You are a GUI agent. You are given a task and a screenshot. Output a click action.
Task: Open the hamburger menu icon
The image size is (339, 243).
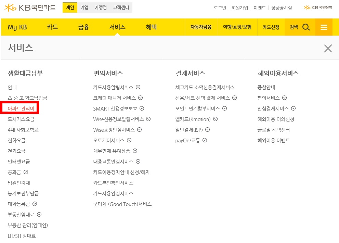pos(324,27)
